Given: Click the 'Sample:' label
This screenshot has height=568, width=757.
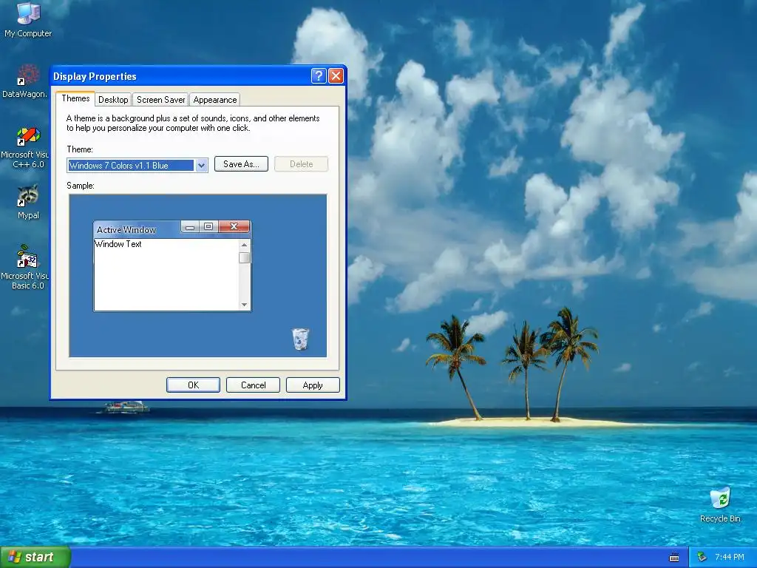Looking at the screenshot, I should pos(81,186).
